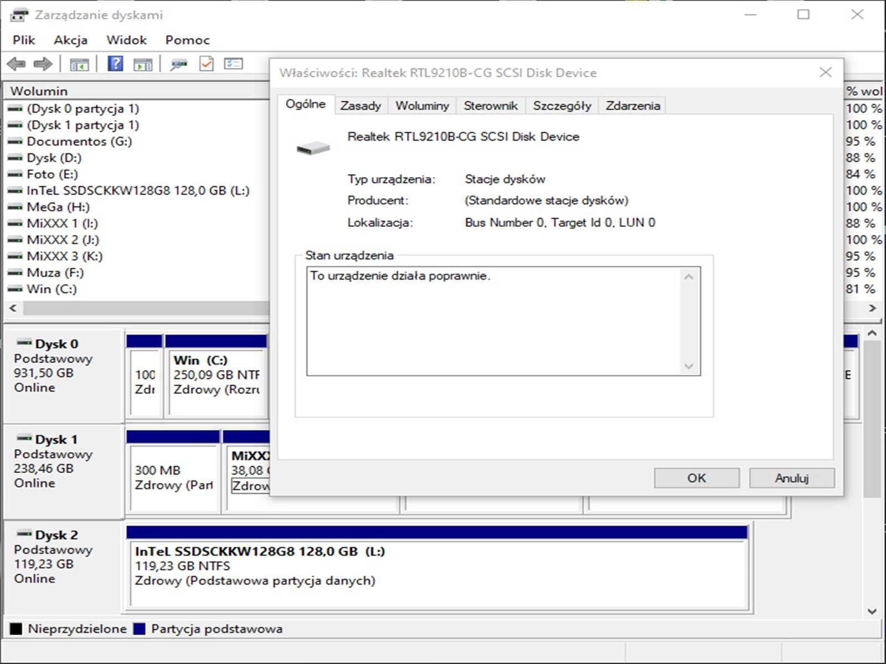Switch to the Szczegóły tab
The width and height of the screenshot is (886, 664).
(x=562, y=106)
